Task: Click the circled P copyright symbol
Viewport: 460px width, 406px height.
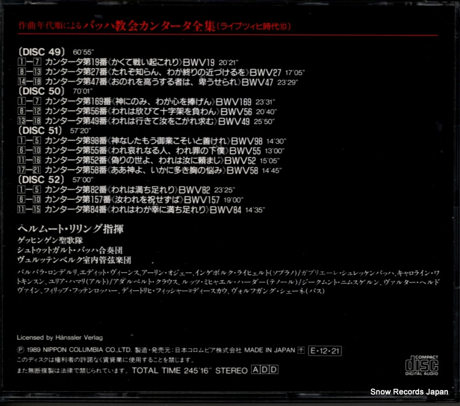Action: pyautogui.click(x=20, y=350)
